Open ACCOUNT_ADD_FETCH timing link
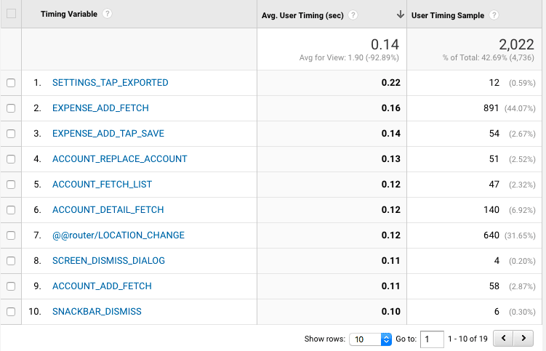546x351 pixels. tap(102, 286)
